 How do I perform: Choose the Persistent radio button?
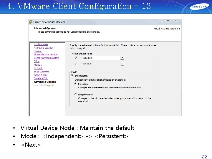(76, 84)
